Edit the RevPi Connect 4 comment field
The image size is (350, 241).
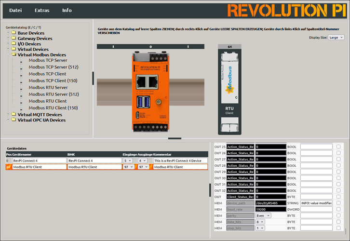tap(180, 161)
